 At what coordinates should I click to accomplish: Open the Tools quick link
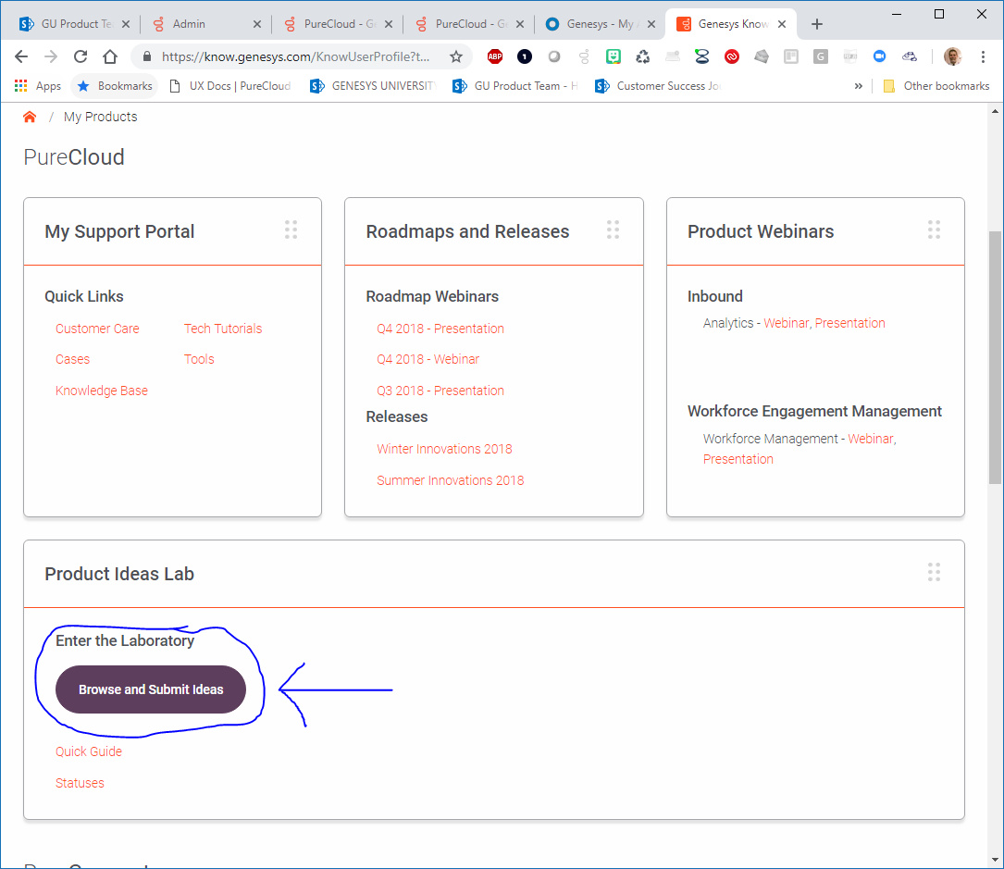click(x=199, y=359)
